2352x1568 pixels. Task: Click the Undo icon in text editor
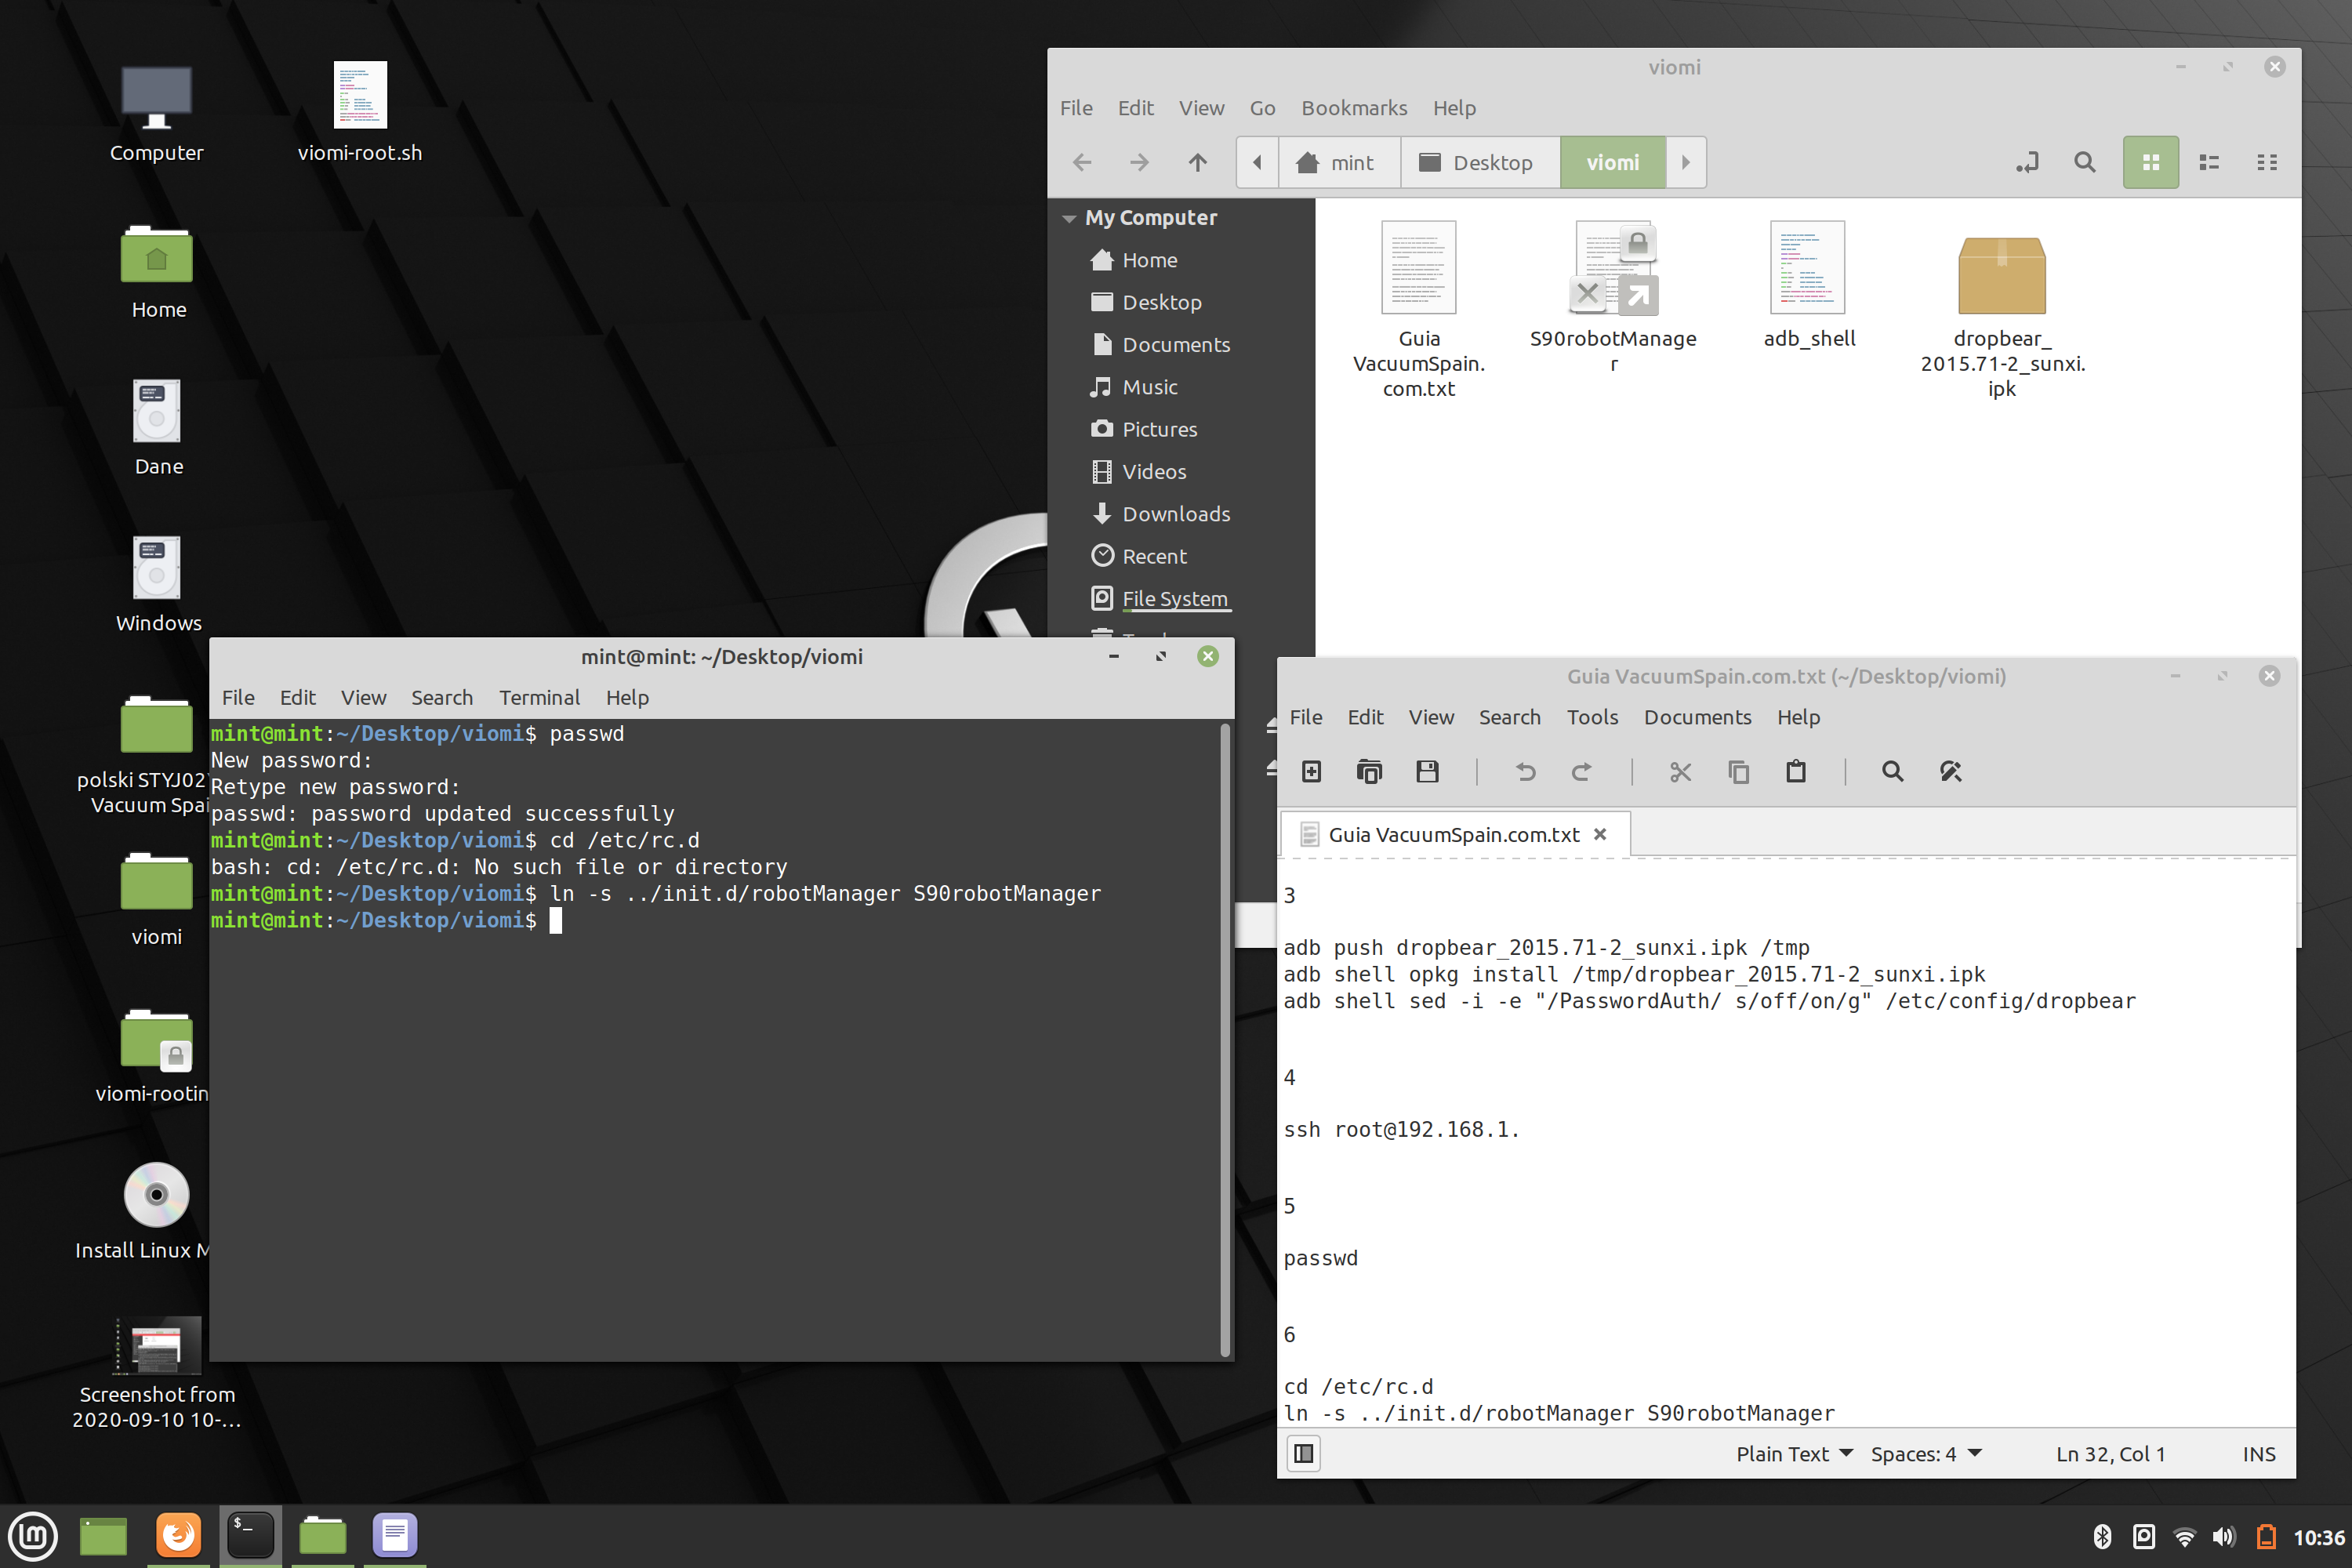pos(1525,771)
